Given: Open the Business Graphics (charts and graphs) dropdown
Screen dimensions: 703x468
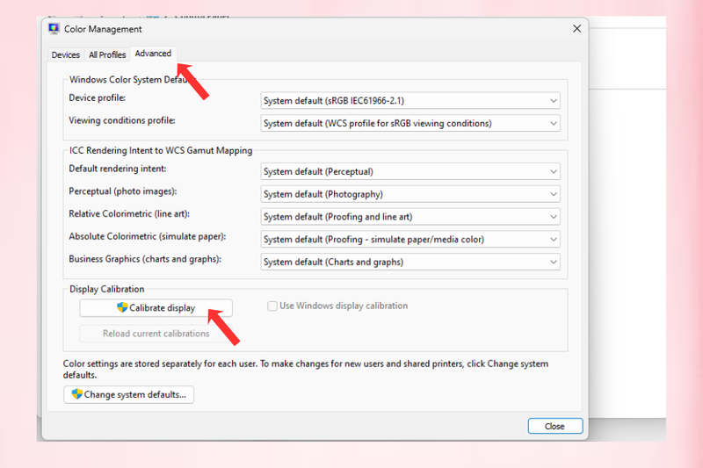Looking at the screenshot, I should point(410,262).
